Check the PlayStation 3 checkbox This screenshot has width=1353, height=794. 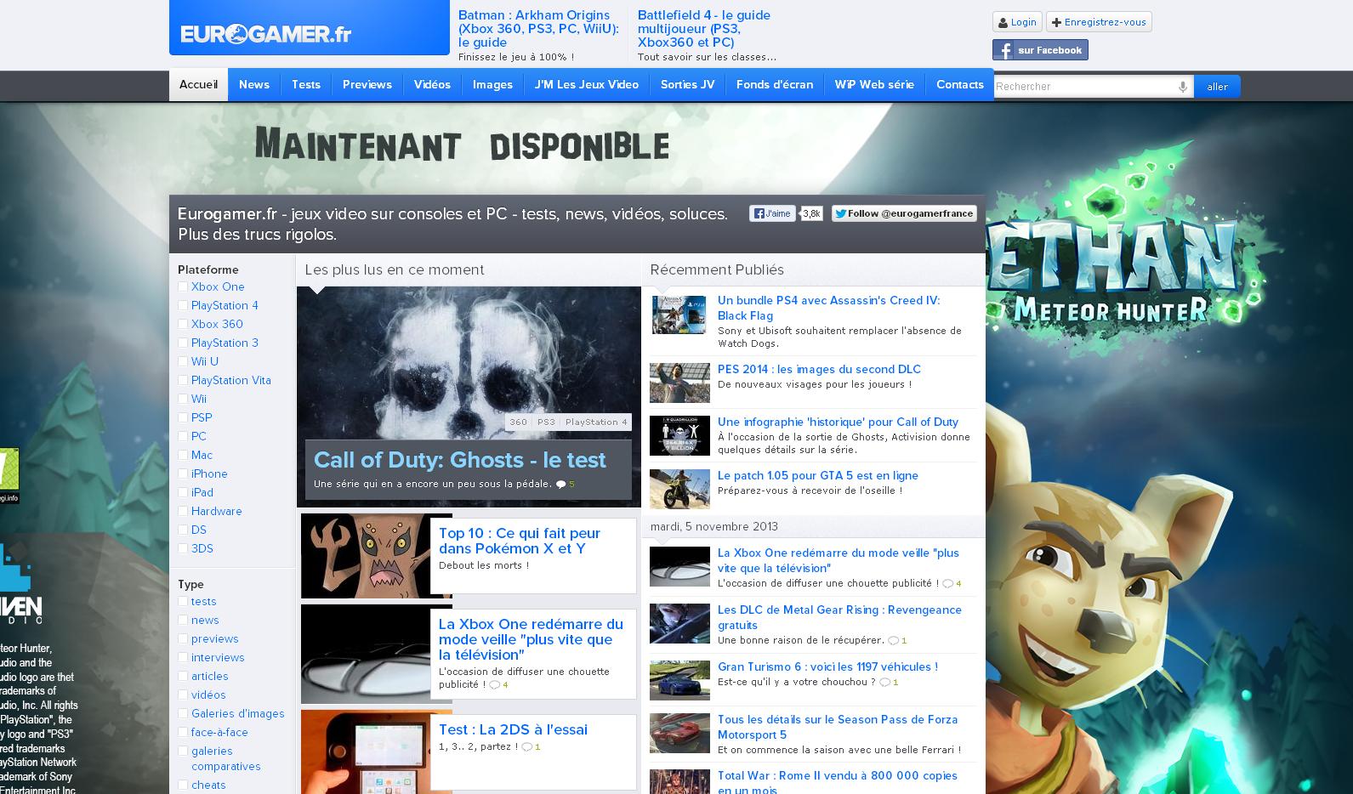tap(183, 343)
